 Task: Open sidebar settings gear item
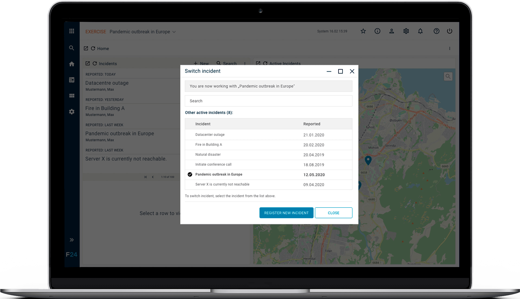pos(72,112)
